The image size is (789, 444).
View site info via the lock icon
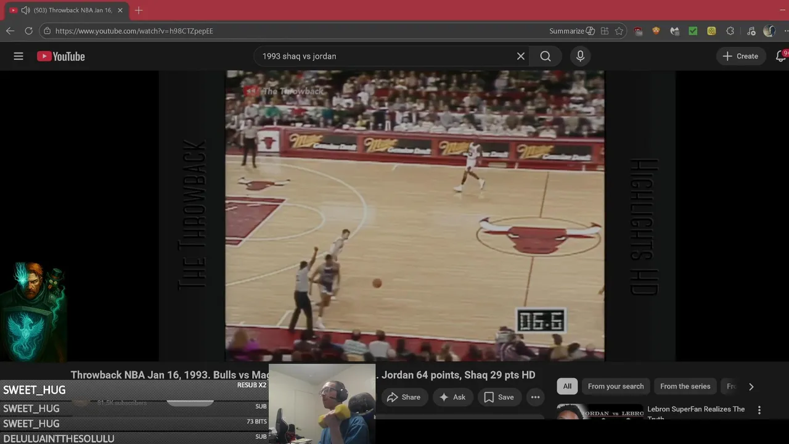coord(47,31)
